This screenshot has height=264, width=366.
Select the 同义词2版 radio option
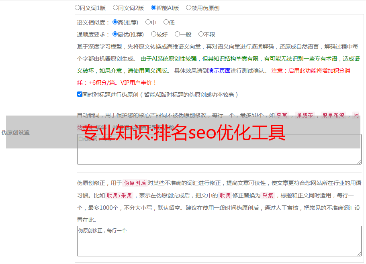[115, 8]
